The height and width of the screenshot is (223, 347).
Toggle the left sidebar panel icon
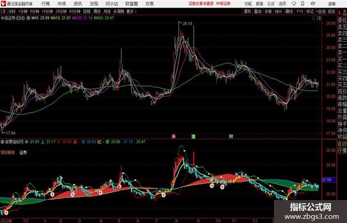[x=3, y=11]
